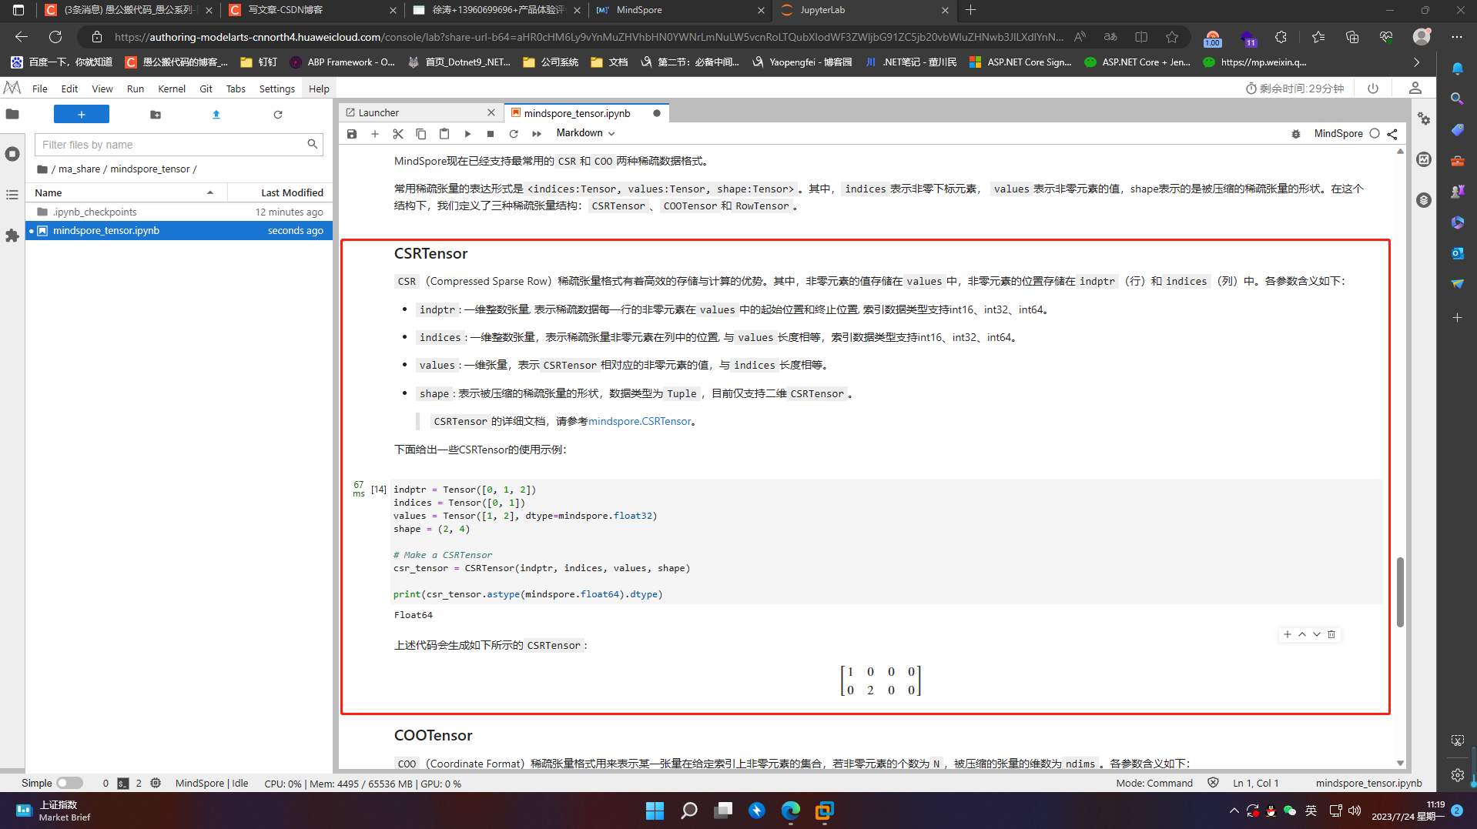1477x829 pixels.
Task: Expand the bookmarks bar overflow chevron
Action: tap(1417, 62)
